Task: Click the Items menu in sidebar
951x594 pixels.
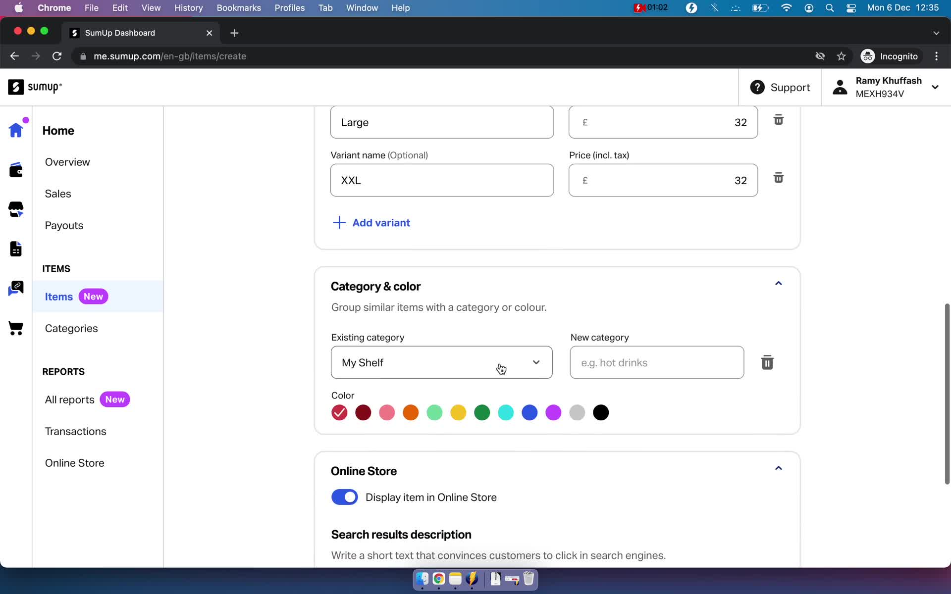Action: click(58, 296)
